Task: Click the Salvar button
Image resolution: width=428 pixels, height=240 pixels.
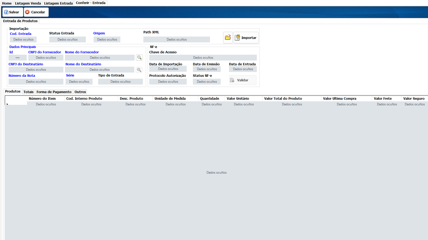Action: [x=13, y=12]
